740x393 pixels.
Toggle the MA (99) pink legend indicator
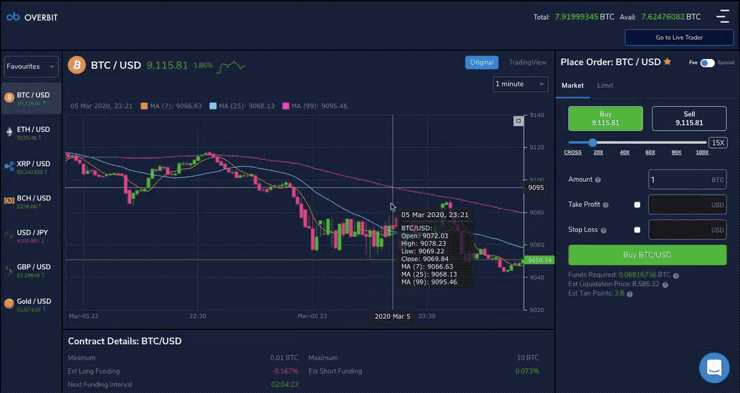tap(286, 106)
